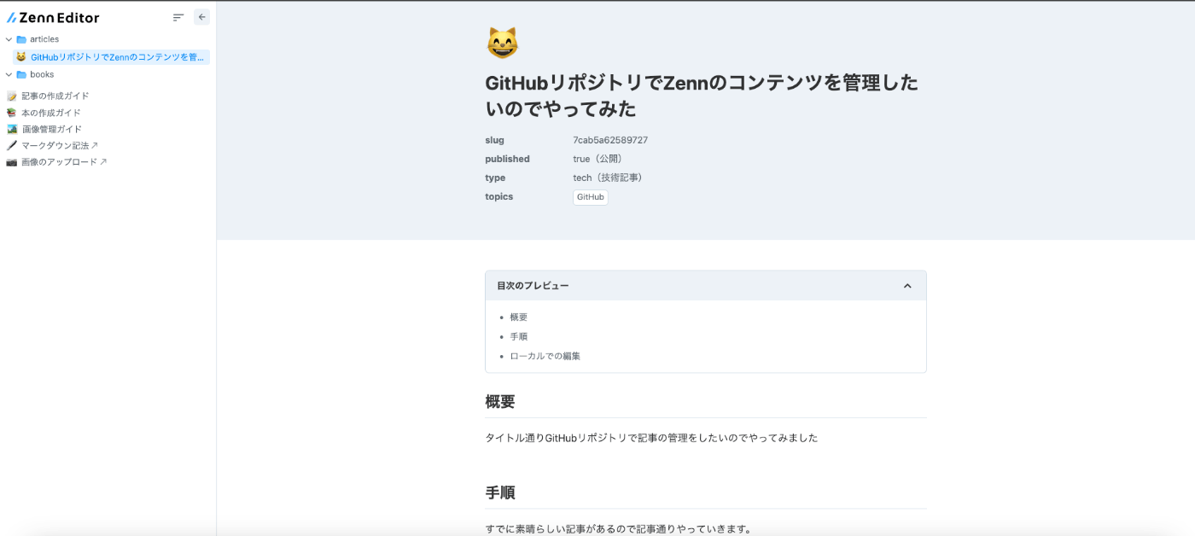Open 記事の作成ガイド link
The width and height of the screenshot is (1195, 536).
tap(55, 96)
